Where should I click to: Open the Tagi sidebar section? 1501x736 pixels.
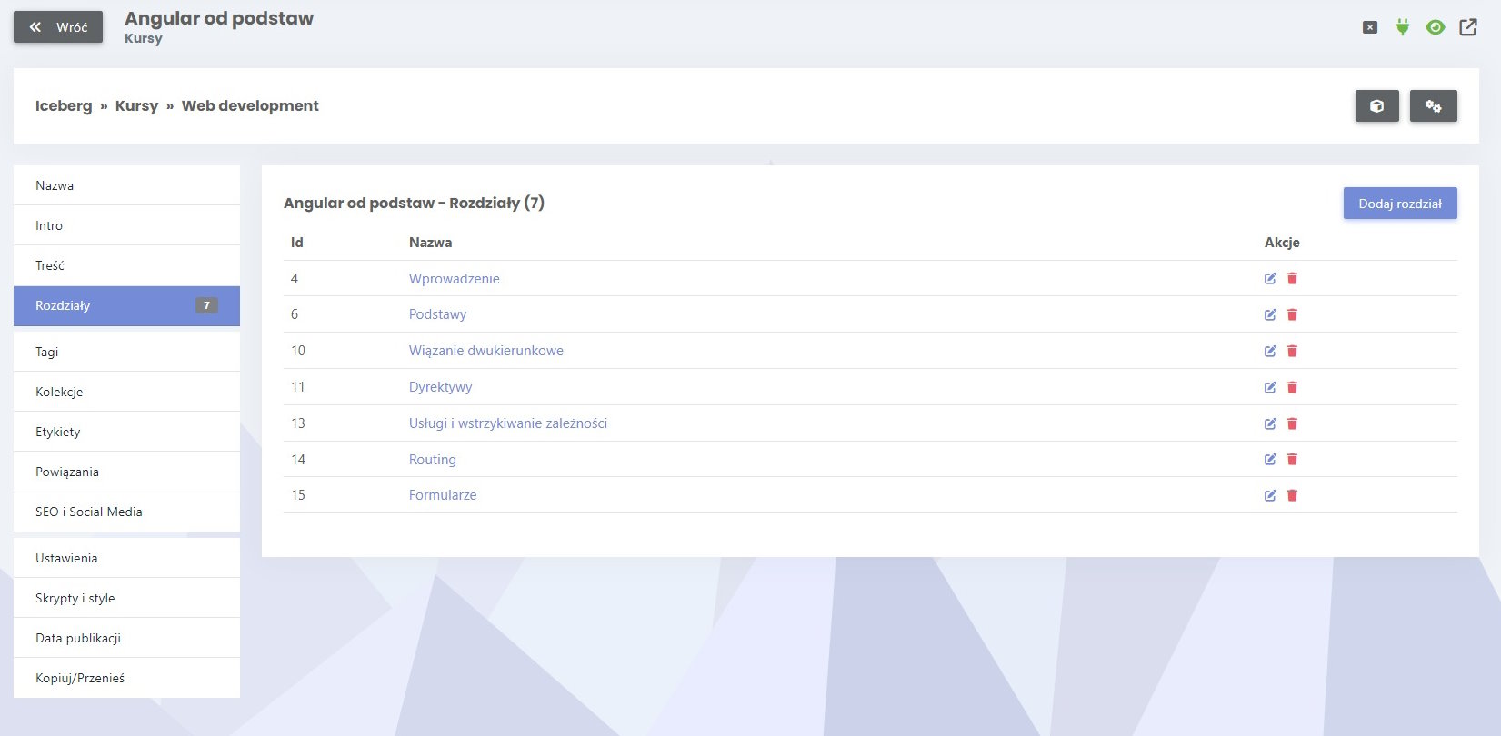(x=126, y=352)
